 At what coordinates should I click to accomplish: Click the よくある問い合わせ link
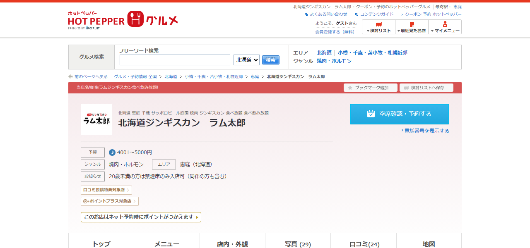coord(328,14)
